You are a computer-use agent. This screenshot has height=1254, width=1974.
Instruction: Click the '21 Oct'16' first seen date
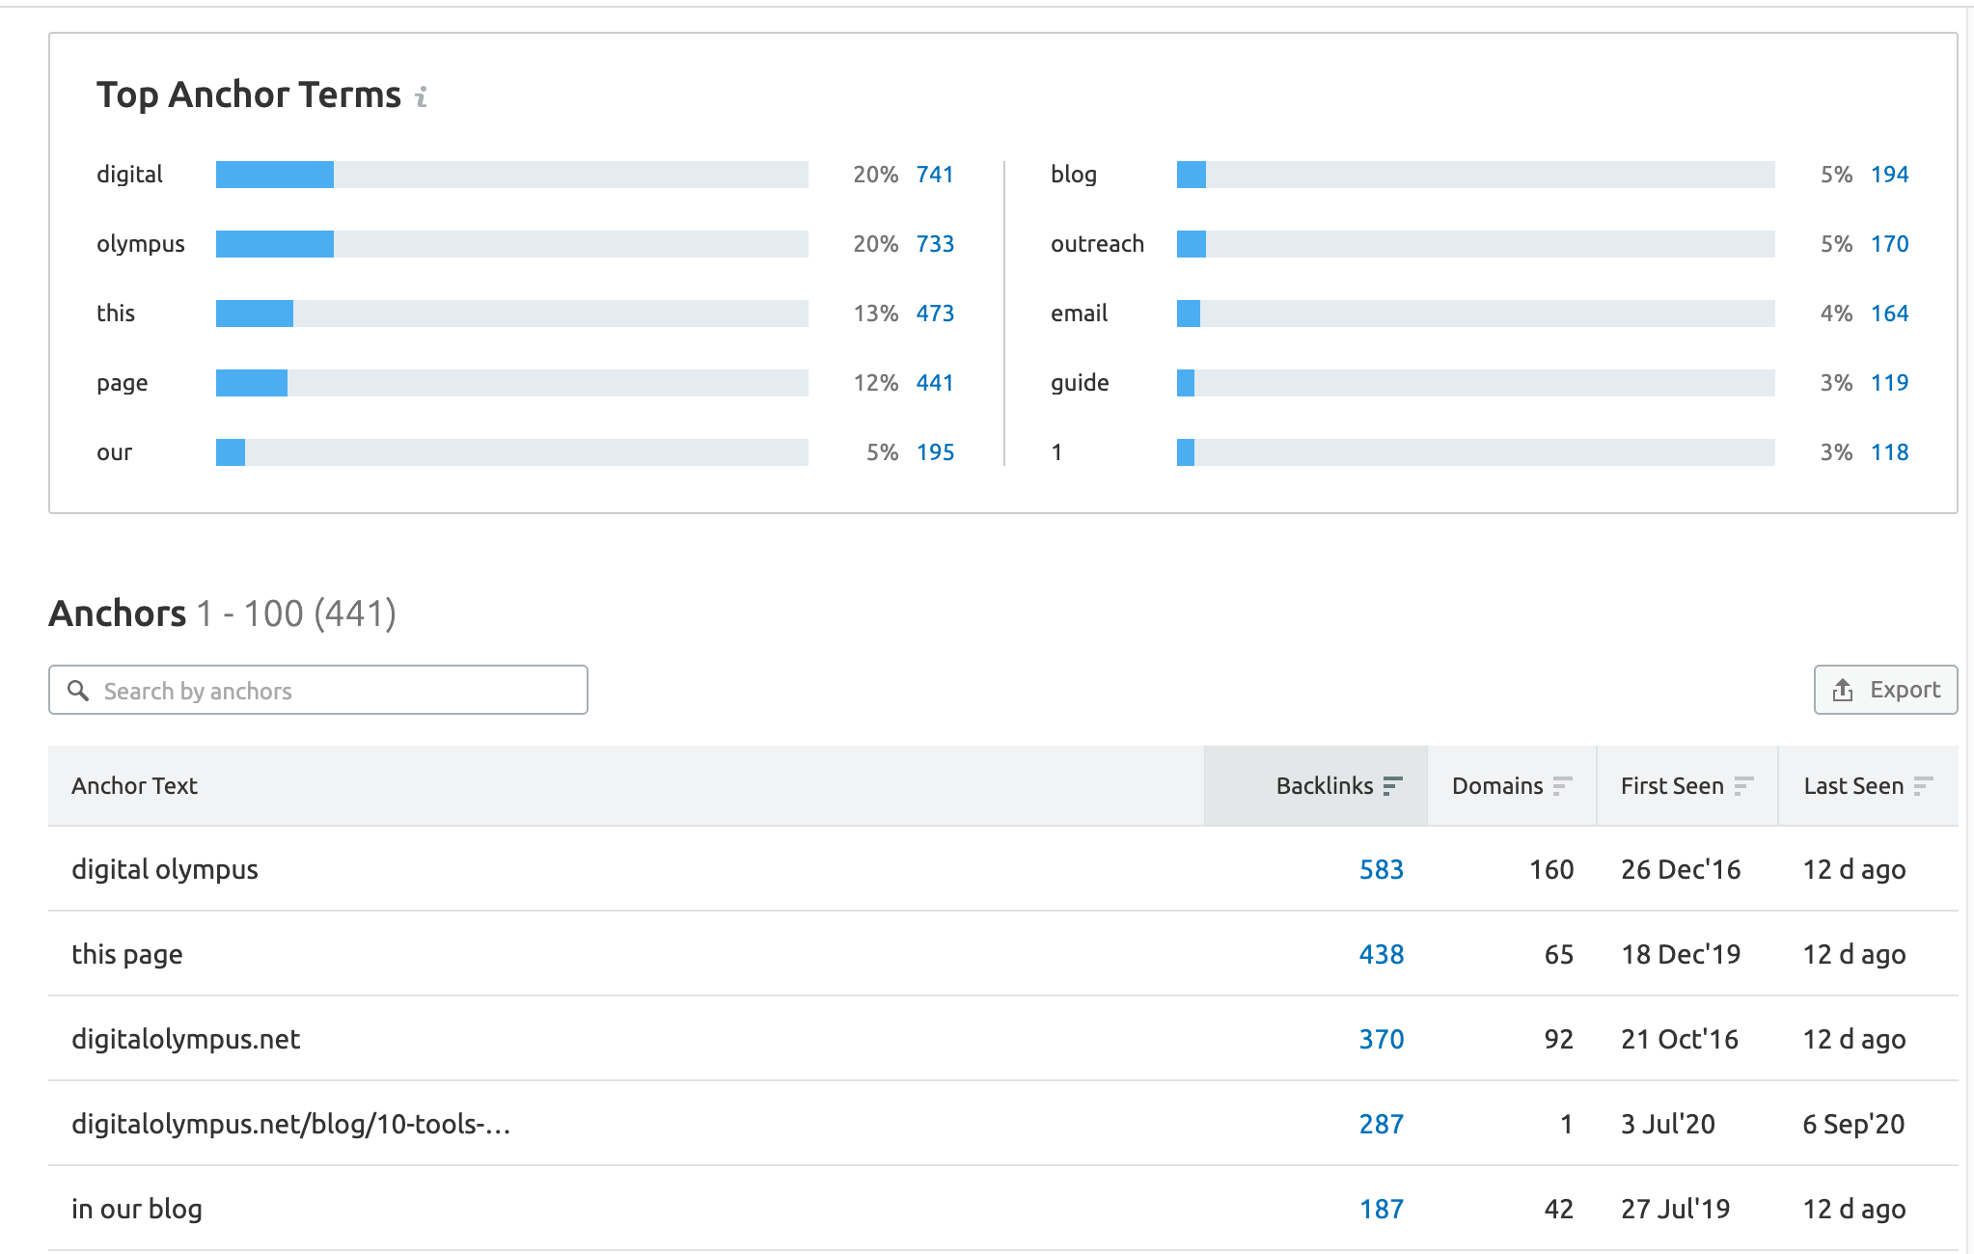pos(1680,1039)
